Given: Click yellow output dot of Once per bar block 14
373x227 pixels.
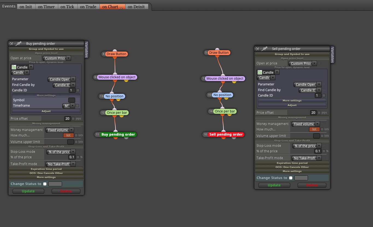Looking at the screenshot, I should tap(230, 114).
